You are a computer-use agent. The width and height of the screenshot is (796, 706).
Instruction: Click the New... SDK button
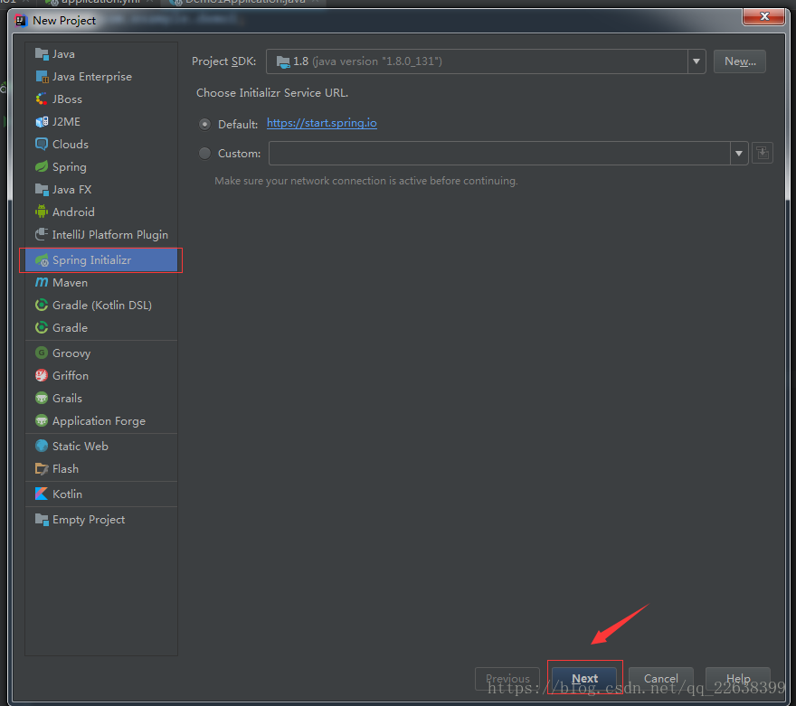pyautogui.click(x=740, y=61)
